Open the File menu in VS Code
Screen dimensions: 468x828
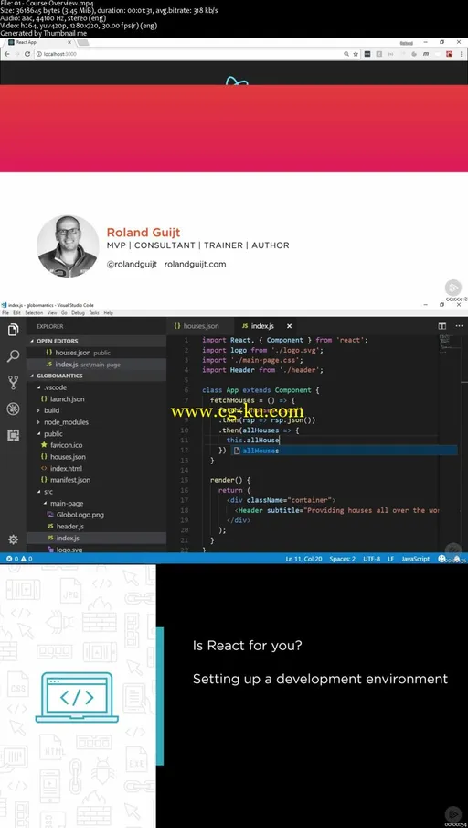tap(5, 312)
